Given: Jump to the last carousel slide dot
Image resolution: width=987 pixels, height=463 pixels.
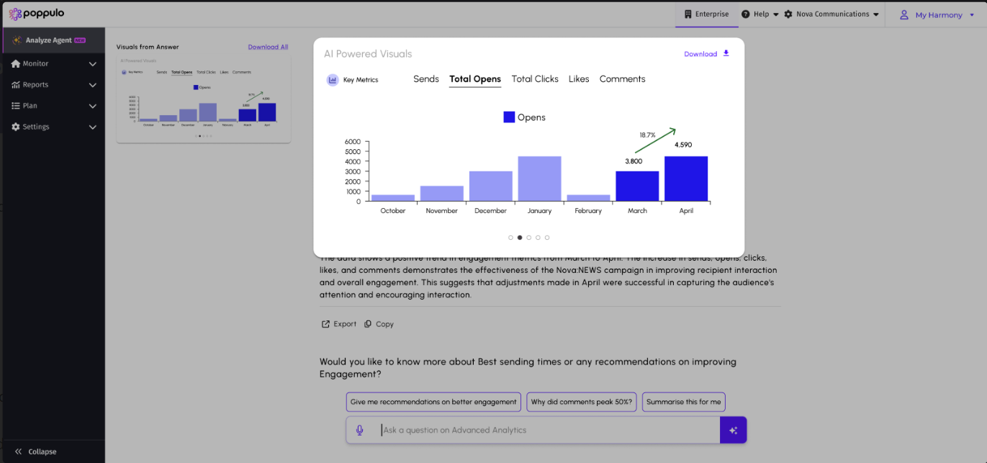Looking at the screenshot, I should pos(547,238).
